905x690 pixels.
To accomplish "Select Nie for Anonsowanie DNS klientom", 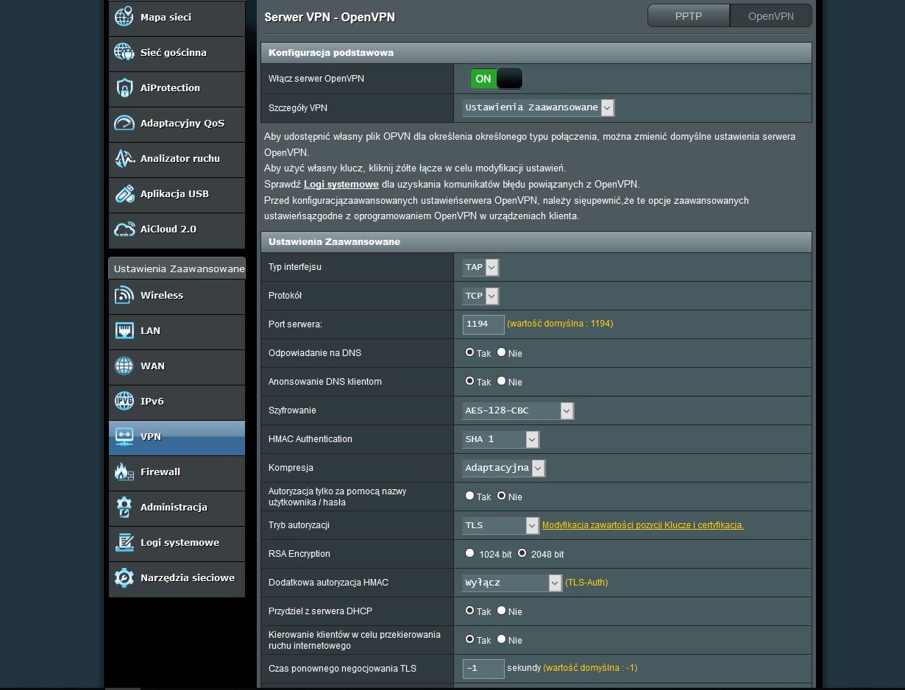I will click(x=501, y=381).
